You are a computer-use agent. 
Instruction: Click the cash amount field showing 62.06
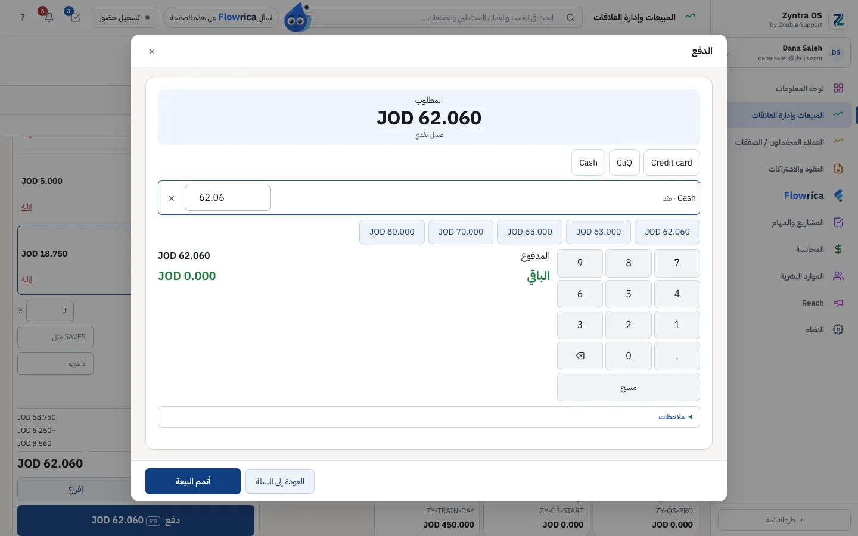coord(228,198)
